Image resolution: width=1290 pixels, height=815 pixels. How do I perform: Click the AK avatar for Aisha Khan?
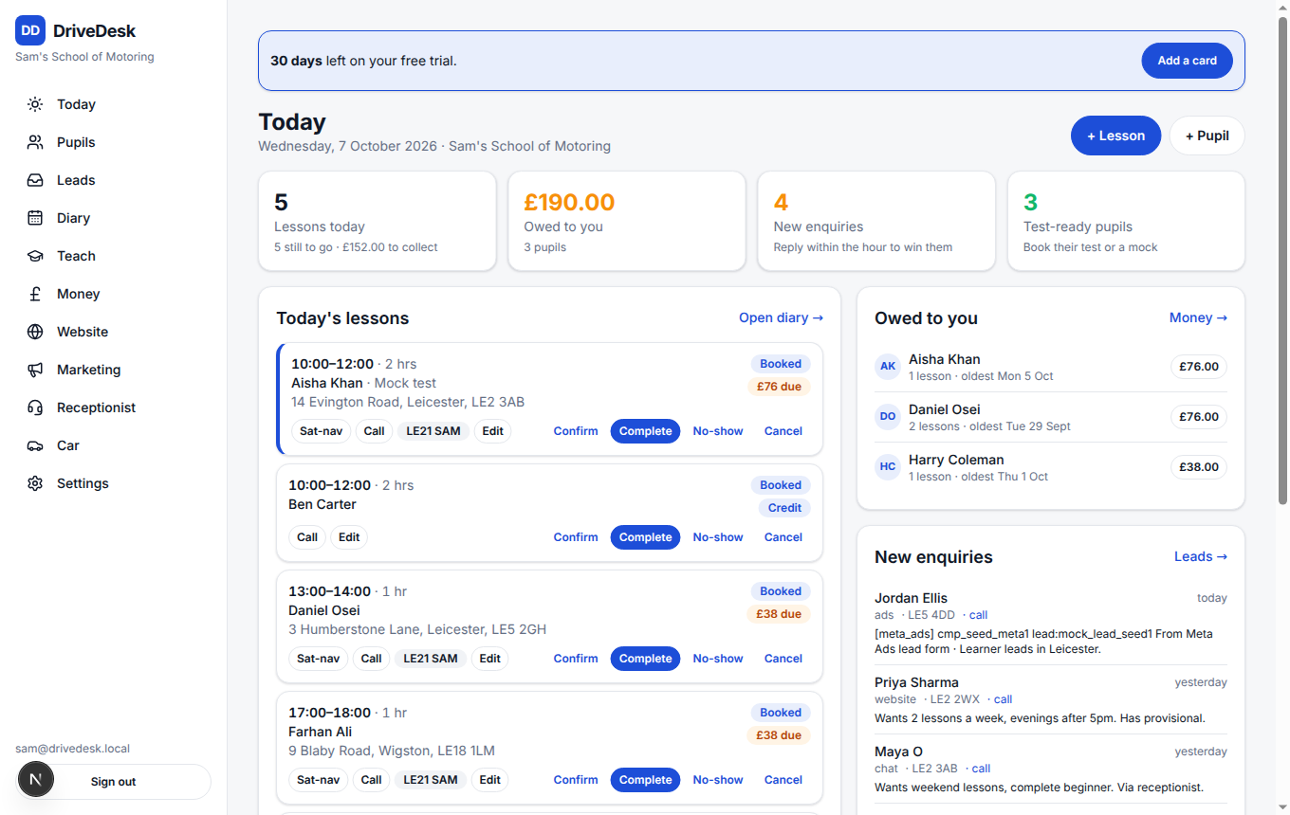click(x=888, y=367)
